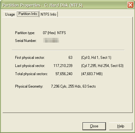Image resolution: width=135 pixels, height=133 pixels.
Task: Select the Partition Info tab
Action: click(x=28, y=14)
